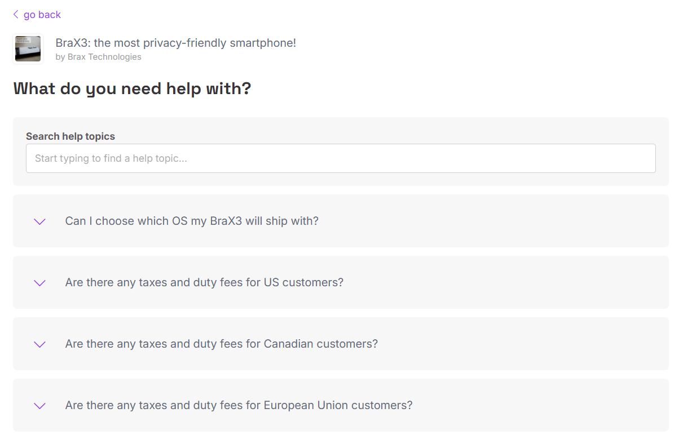Click the left-pointing back chevron icon

(x=16, y=15)
